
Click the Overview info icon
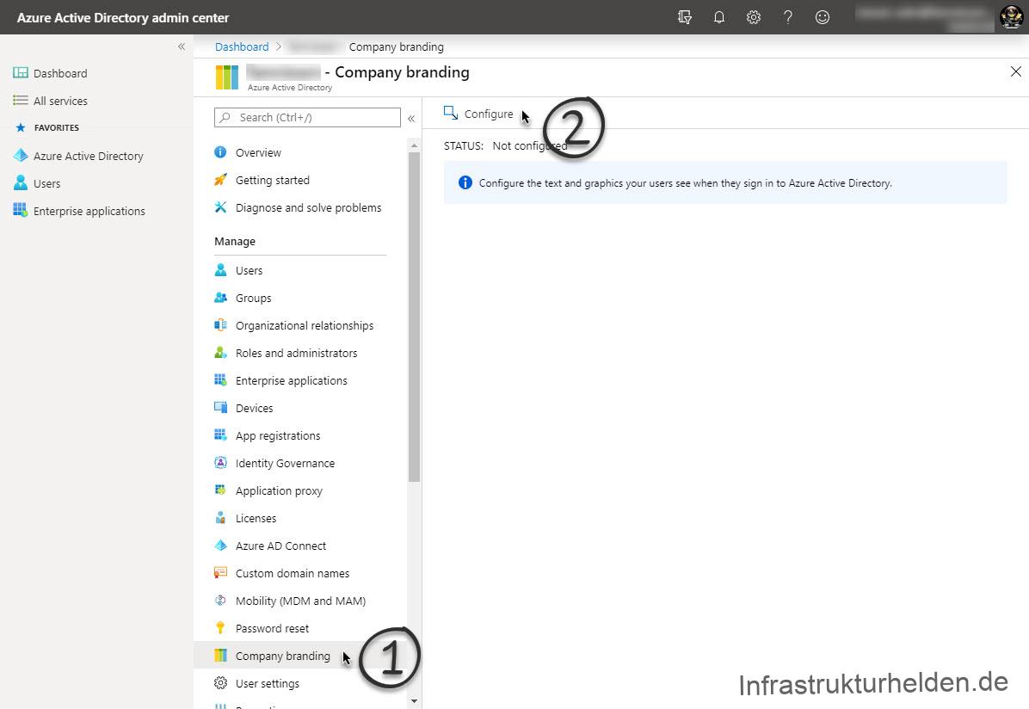tap(220, 152)
